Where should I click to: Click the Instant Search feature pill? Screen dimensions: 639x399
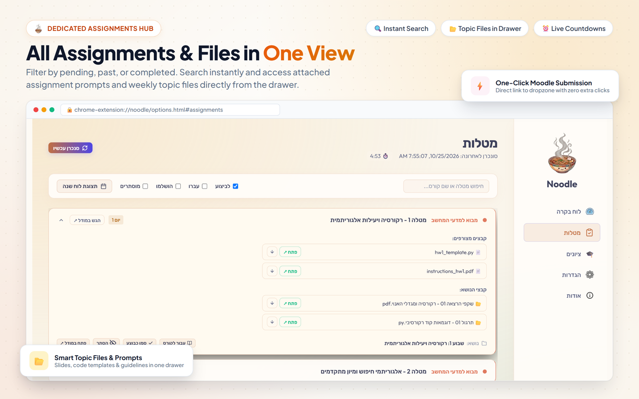401,28
